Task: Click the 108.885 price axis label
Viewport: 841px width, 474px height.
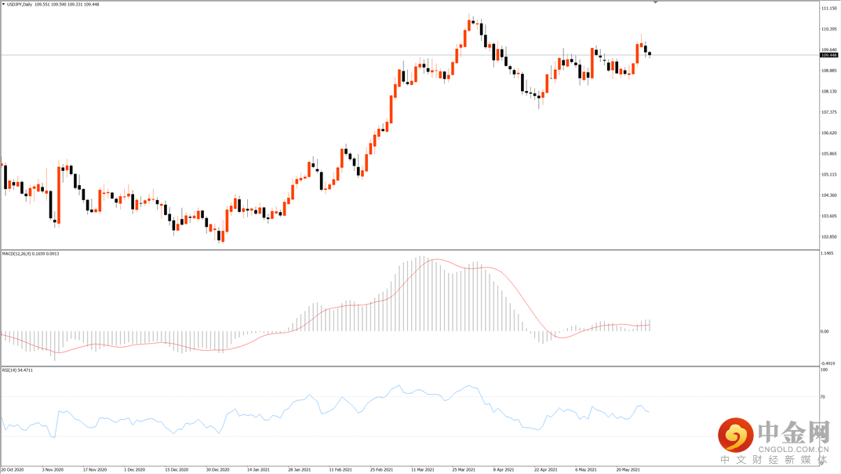Action: click(828, 71)
